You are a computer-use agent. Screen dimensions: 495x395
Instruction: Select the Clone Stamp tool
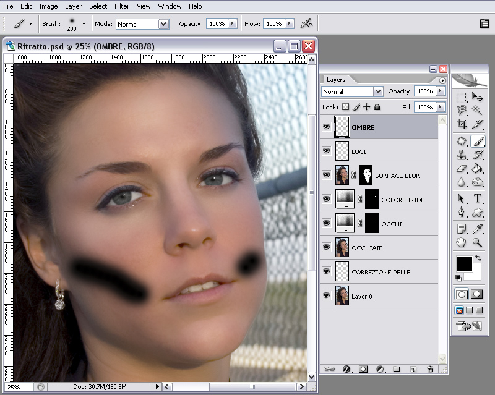tap(462, 155)
